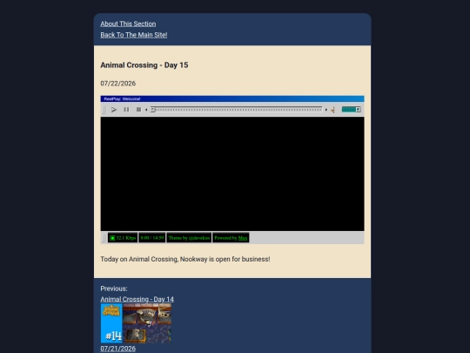
Task: Click the green bitrate indicator icon
Action: pyautogui.click(x=112, y=238)
